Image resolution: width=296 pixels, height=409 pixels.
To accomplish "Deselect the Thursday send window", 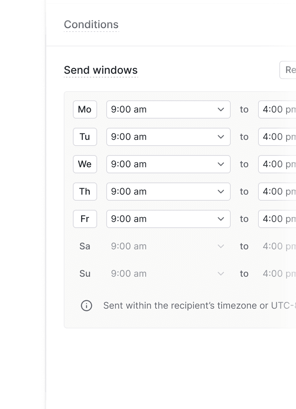I will coord(85,192).
